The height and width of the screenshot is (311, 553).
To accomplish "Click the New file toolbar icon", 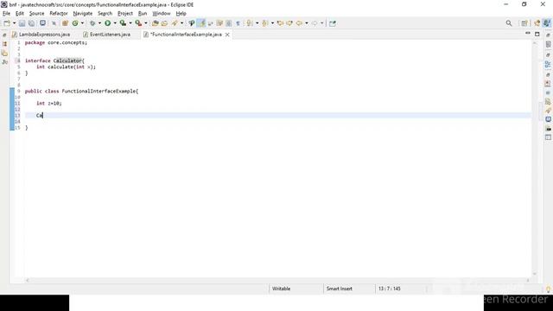I will pyautogui.click(x=7, y=23).
